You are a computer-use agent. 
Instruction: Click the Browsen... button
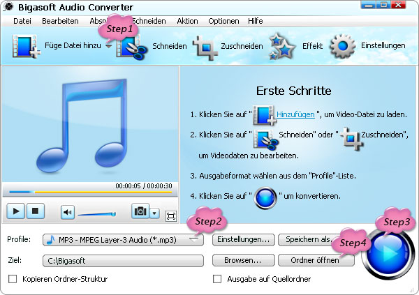(244, 260)
